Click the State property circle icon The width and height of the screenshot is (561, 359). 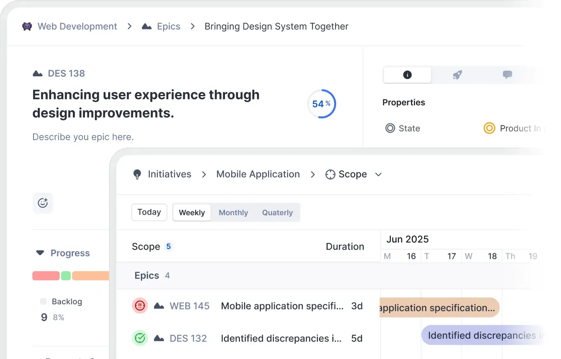tap(390, 129)
